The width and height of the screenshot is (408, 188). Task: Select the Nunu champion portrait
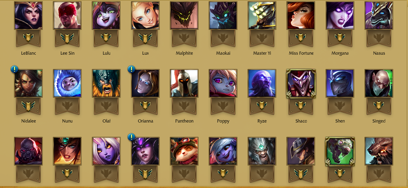point(67,83)
